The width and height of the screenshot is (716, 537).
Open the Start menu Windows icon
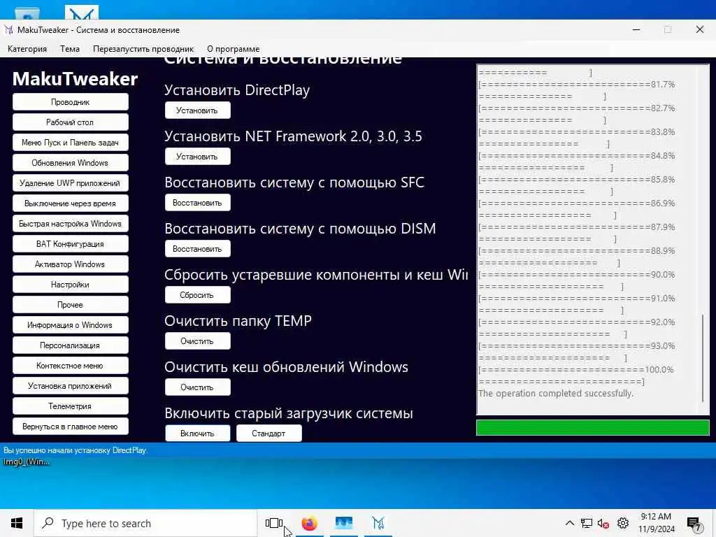[x=17, y=523]
